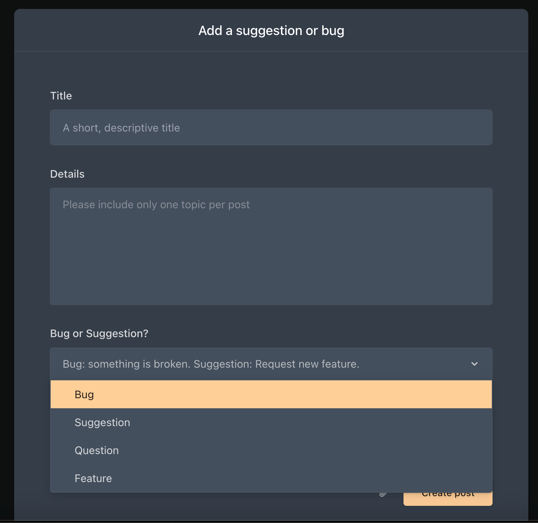Click the 'Add a suggestion or bug' heading
The image size is (538, 523).
pyautogui.click(x=271, y=31)
